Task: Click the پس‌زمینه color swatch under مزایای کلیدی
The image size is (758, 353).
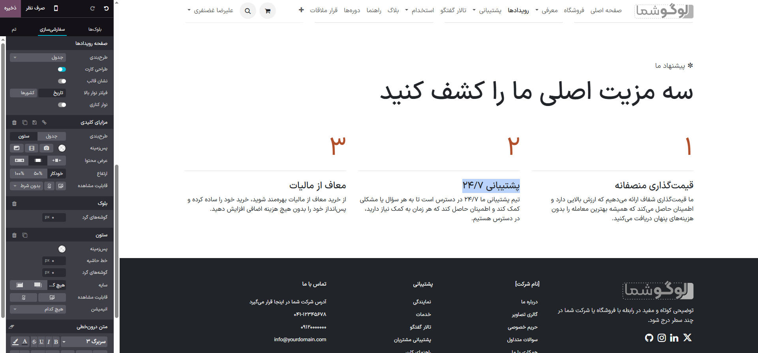Action: 62,148
